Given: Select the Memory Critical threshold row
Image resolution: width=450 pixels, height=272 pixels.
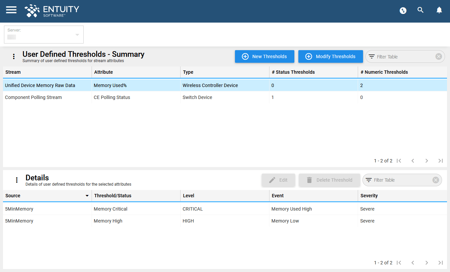Looking at the screenshot, I should [225, 209].
